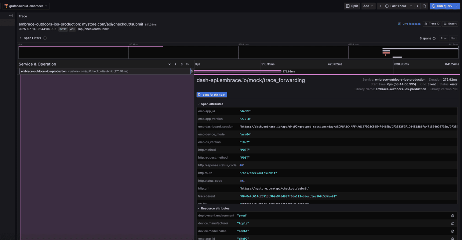This screenshot has height=240, width=462.
Task: Click the info icon next to 6 spans
Action: pyautogui.click(x=434, y=39)
